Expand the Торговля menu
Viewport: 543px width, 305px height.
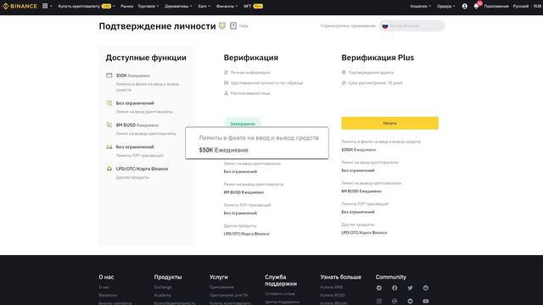(x=148, y=6)
